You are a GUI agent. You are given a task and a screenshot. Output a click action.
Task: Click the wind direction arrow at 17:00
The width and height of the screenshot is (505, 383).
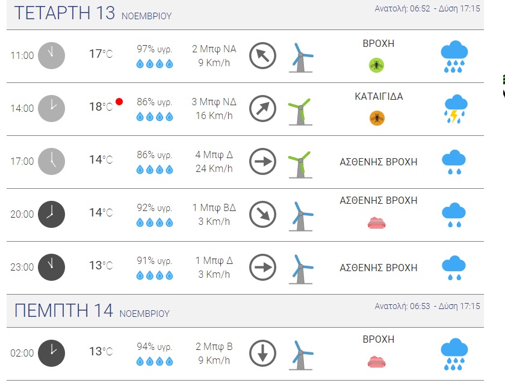262,161
